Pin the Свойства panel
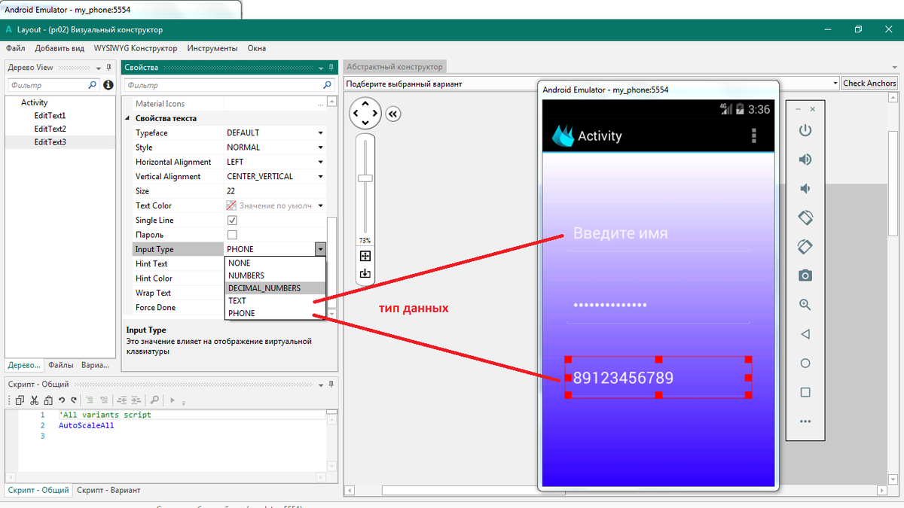Image resolution: width=904 pixels, height=508 pixels. pyautogui.click(x=331, y=68)
